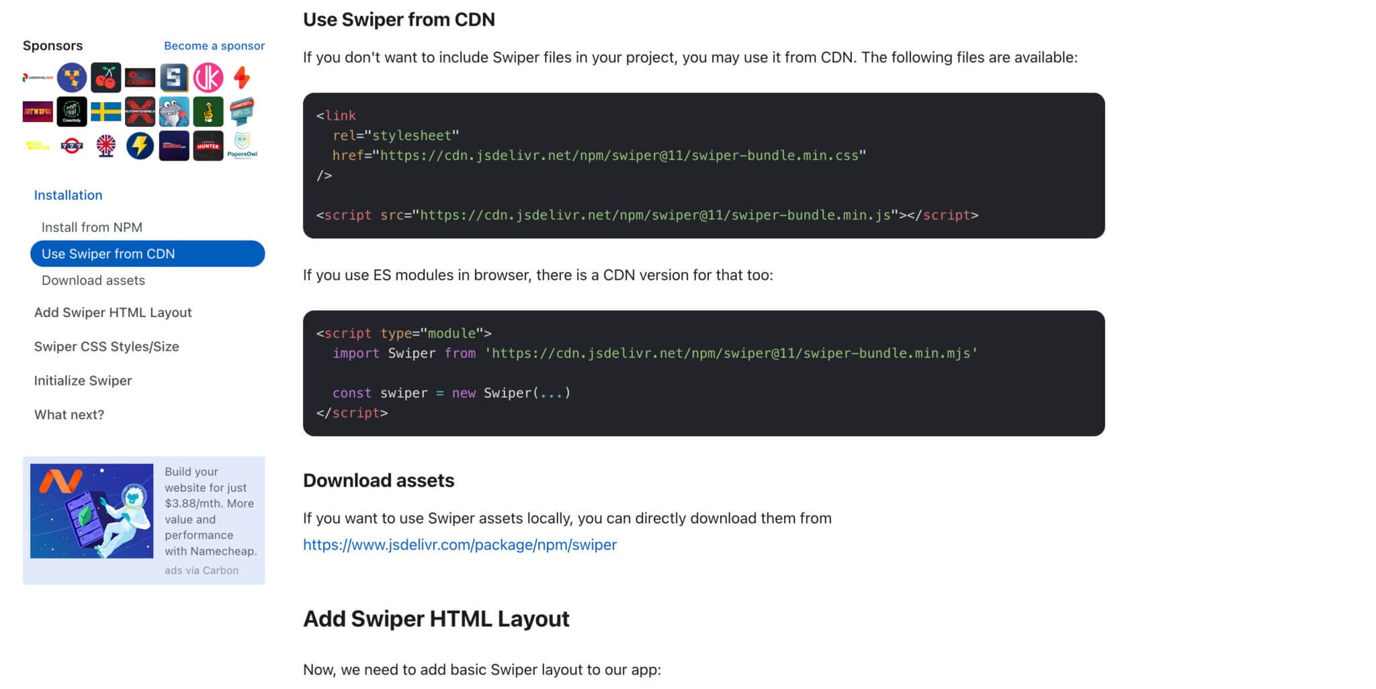
Task: Click the red X sponsor logo
Action: (140, 113)
